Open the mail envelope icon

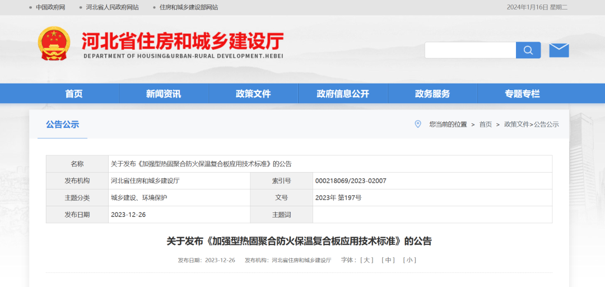(x=559, y=50)
